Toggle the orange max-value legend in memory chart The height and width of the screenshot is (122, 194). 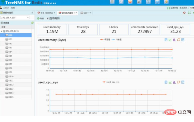(105, 39)
